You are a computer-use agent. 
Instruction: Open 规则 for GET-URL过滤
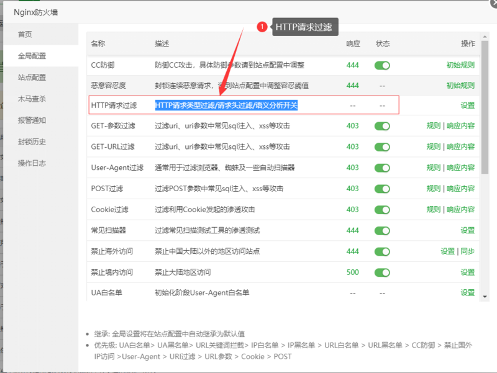(x=434, y=146)
